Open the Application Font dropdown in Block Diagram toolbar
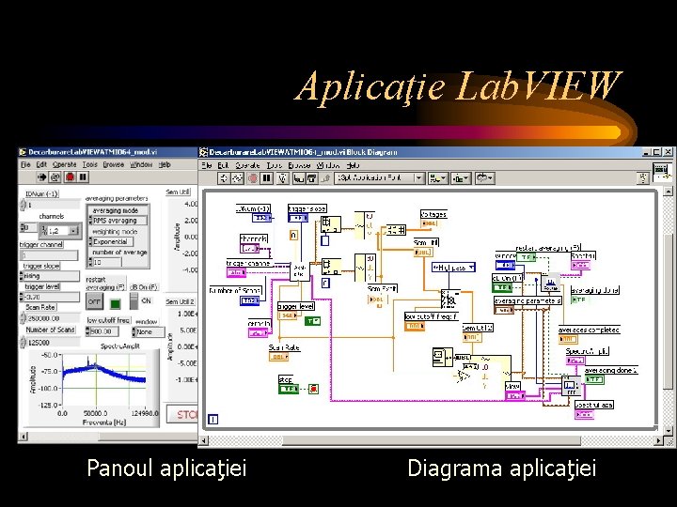 click(380, 178)
